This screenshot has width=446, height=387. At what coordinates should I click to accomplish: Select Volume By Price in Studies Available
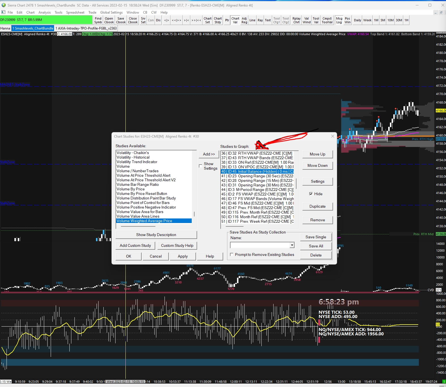pyautogui.click(x=131, y=189)
